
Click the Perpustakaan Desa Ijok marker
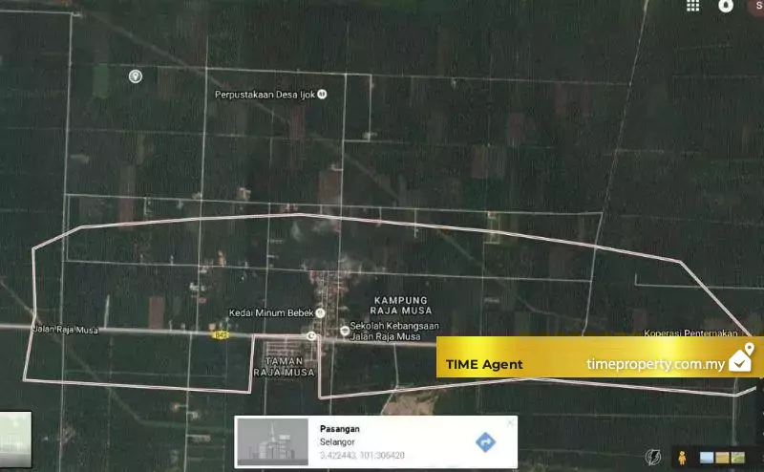(322, 94)
